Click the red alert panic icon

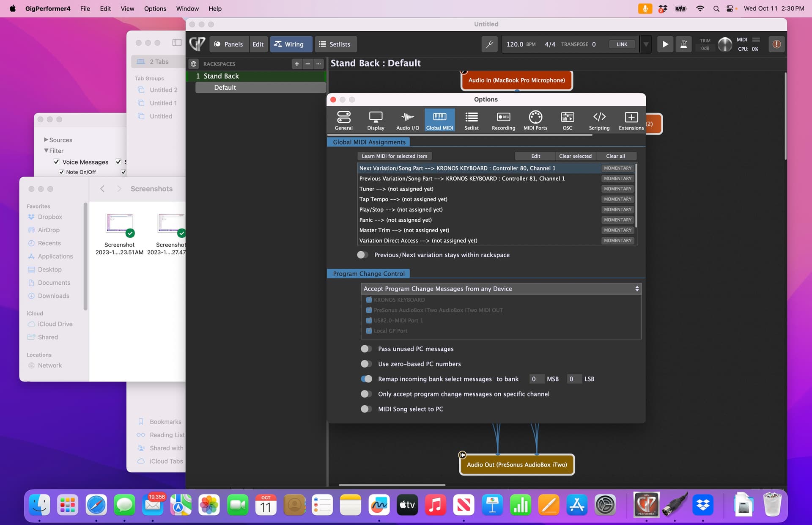[776, 44]
